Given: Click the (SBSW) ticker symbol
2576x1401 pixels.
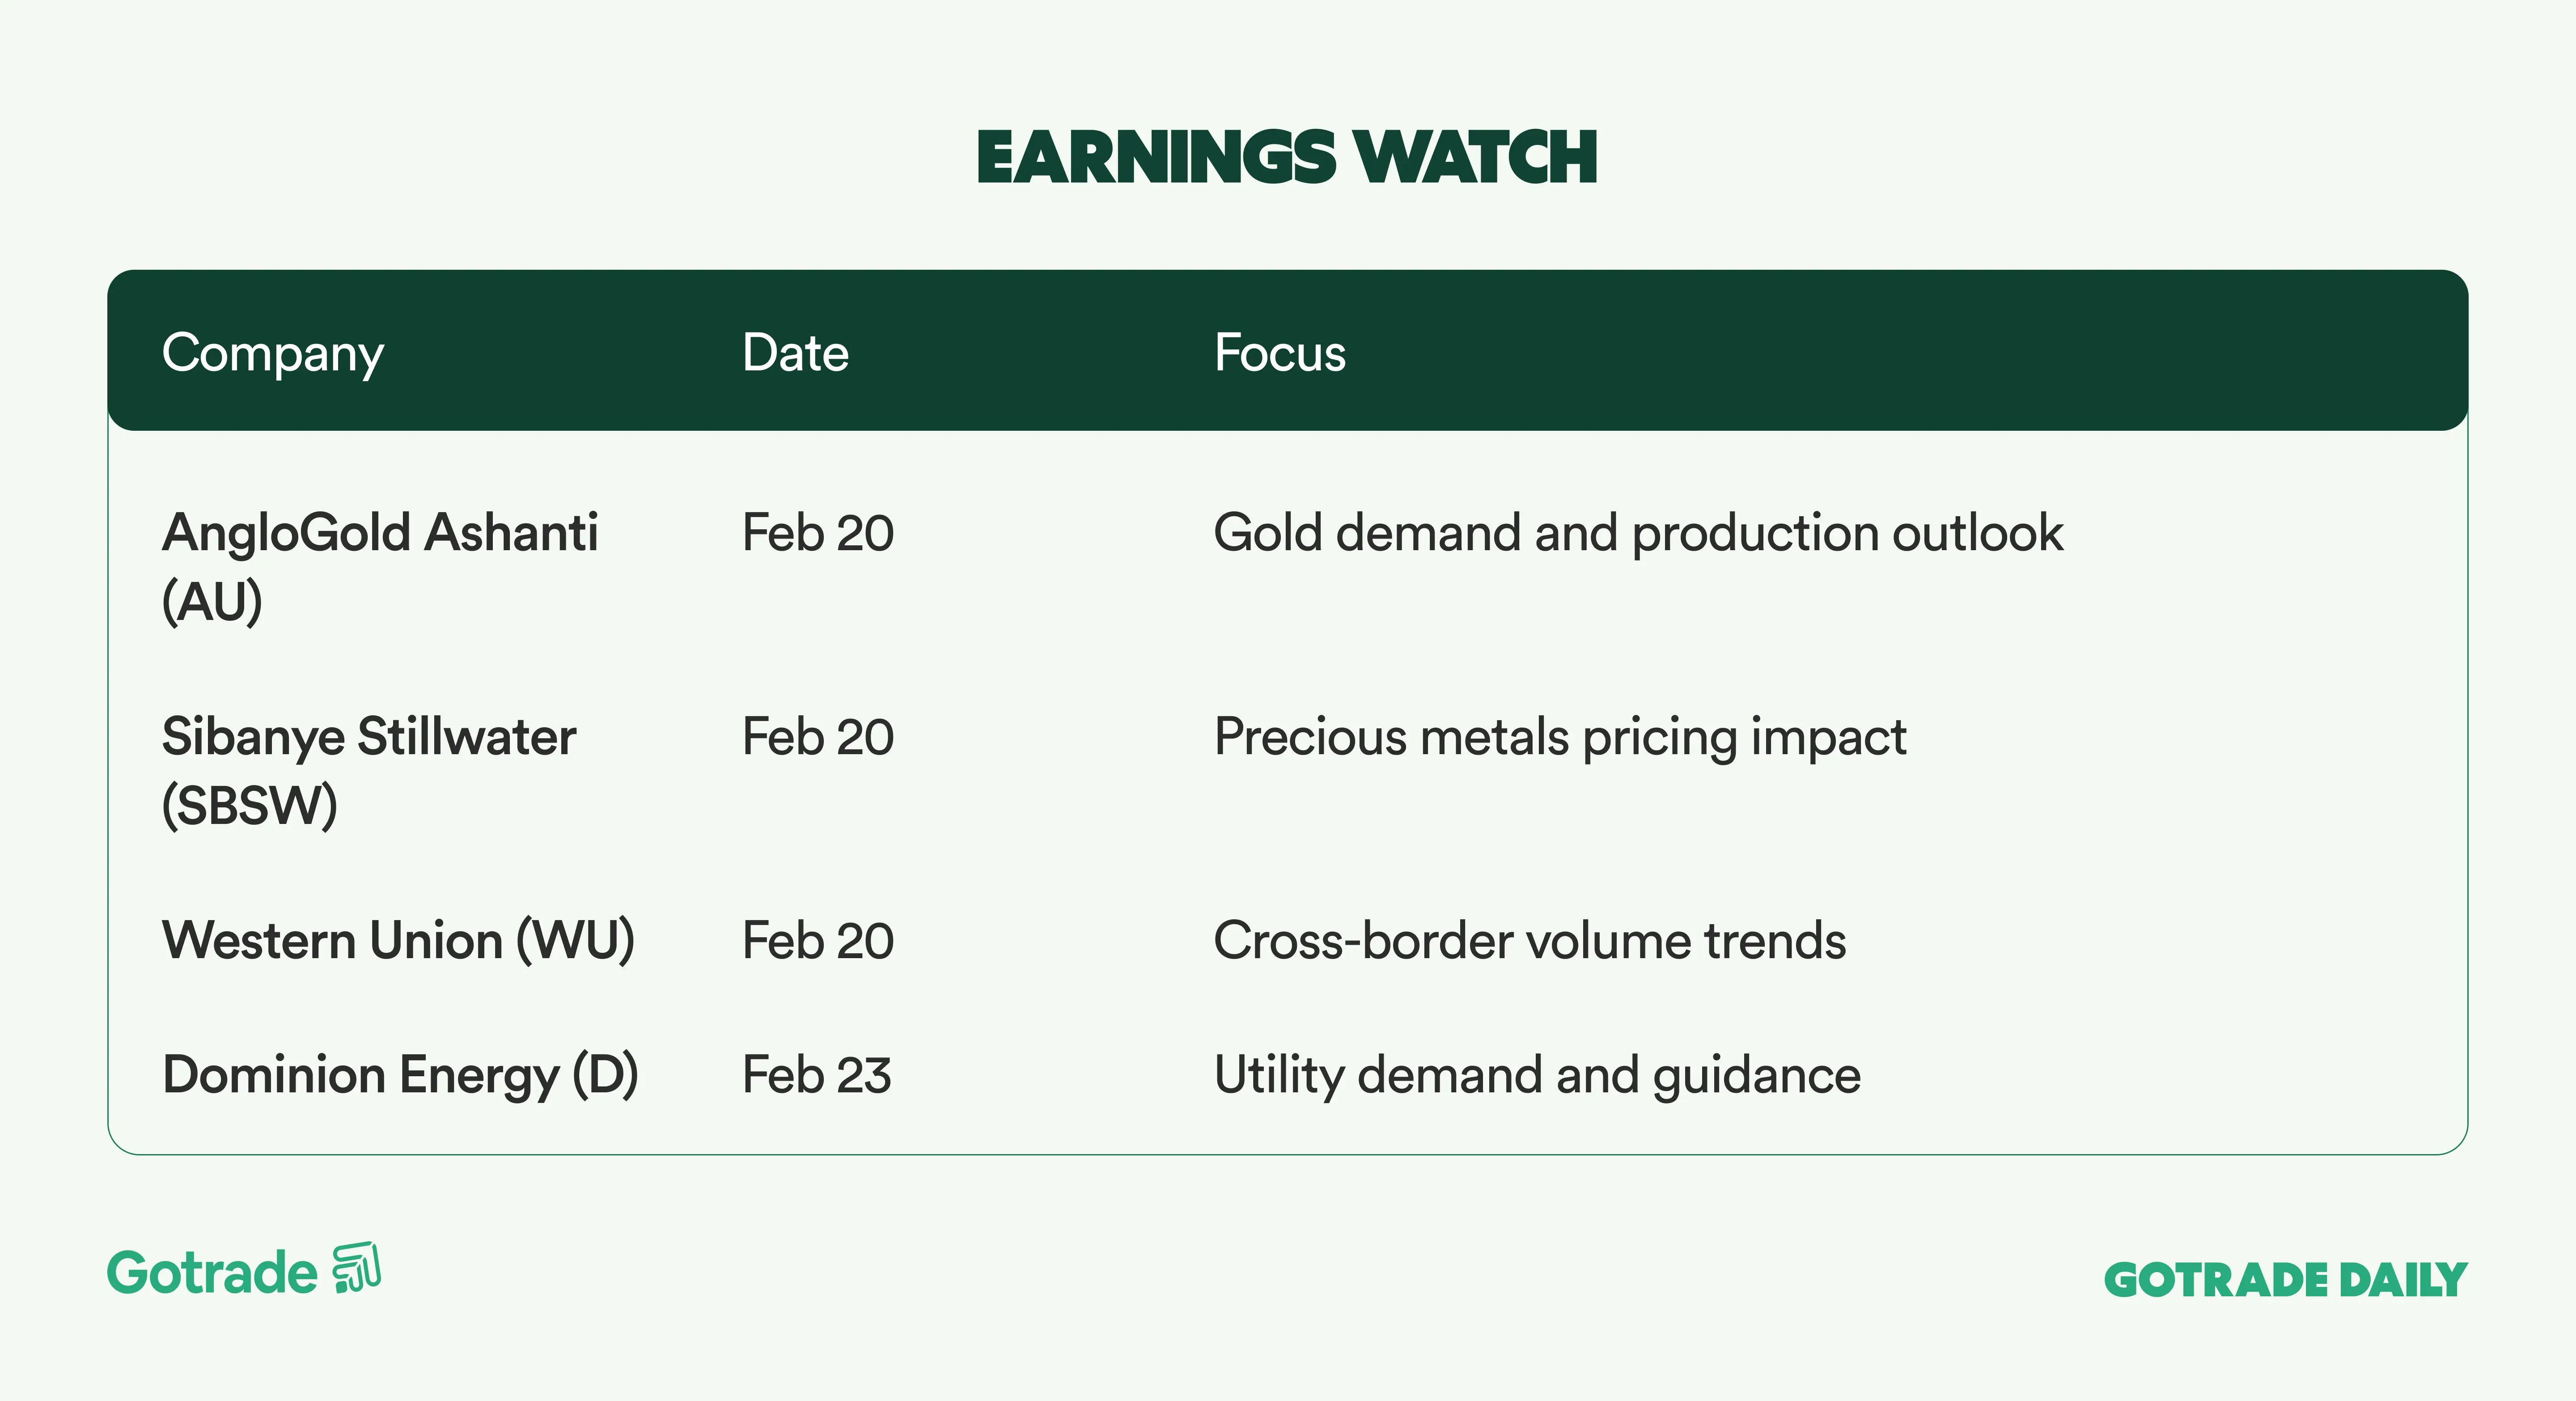Looking at the screenshot, I should point(250,806).
